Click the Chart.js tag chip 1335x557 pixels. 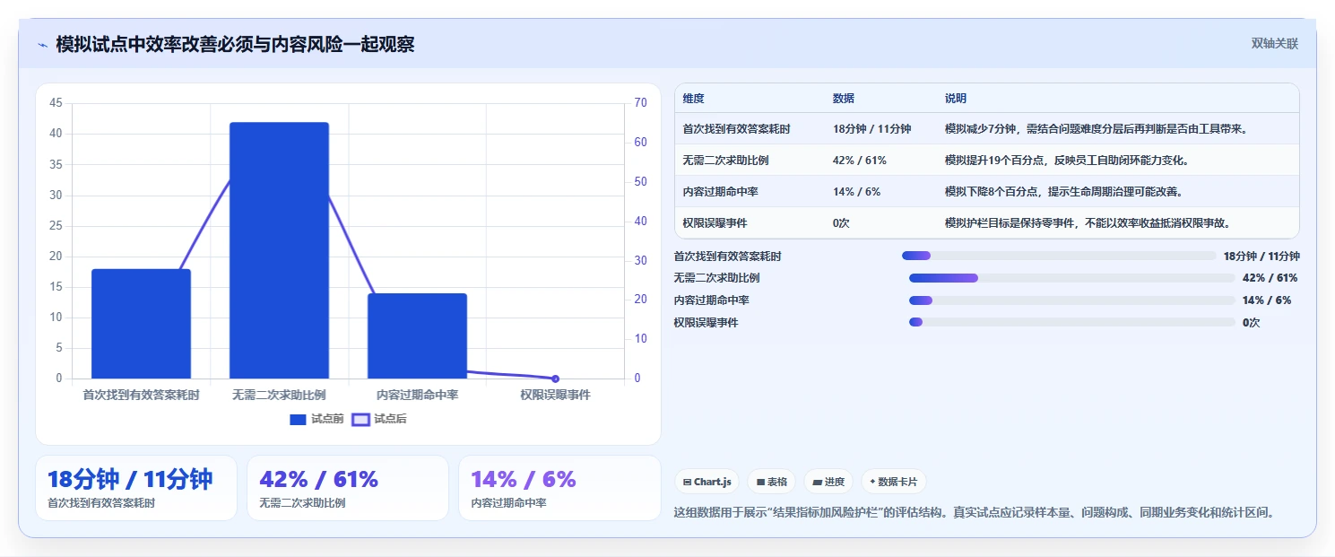coord(707,482)
